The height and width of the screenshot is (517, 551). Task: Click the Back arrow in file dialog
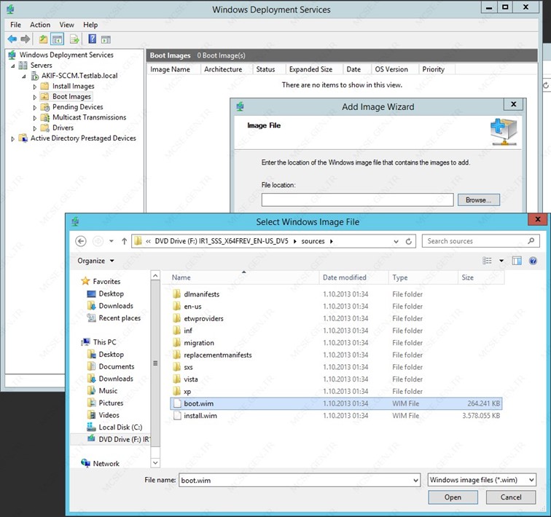point(81,241)
